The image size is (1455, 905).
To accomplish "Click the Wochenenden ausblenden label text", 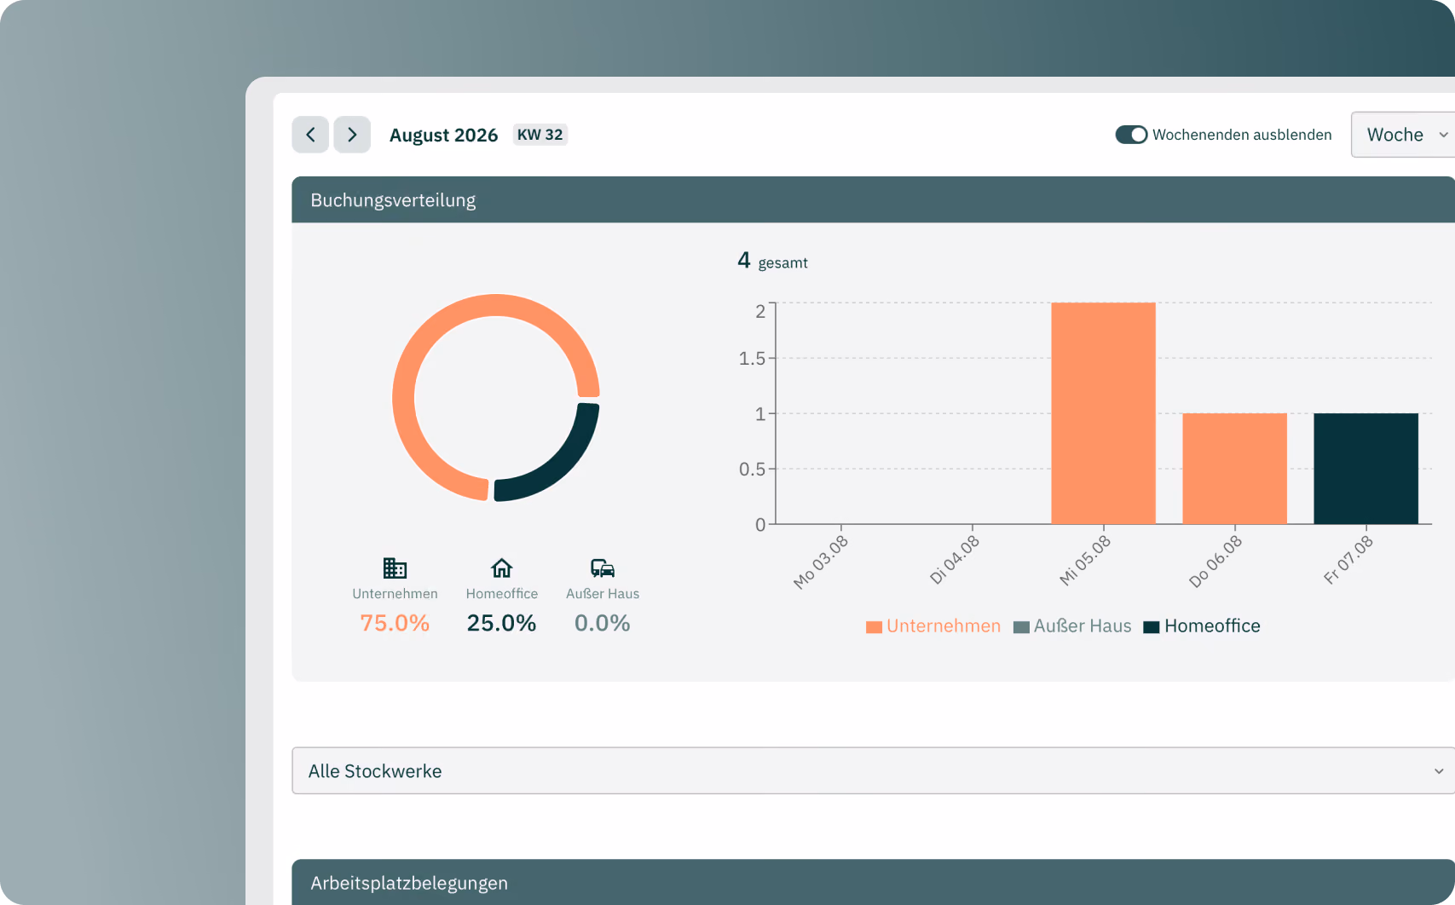I will (1242, 135).
